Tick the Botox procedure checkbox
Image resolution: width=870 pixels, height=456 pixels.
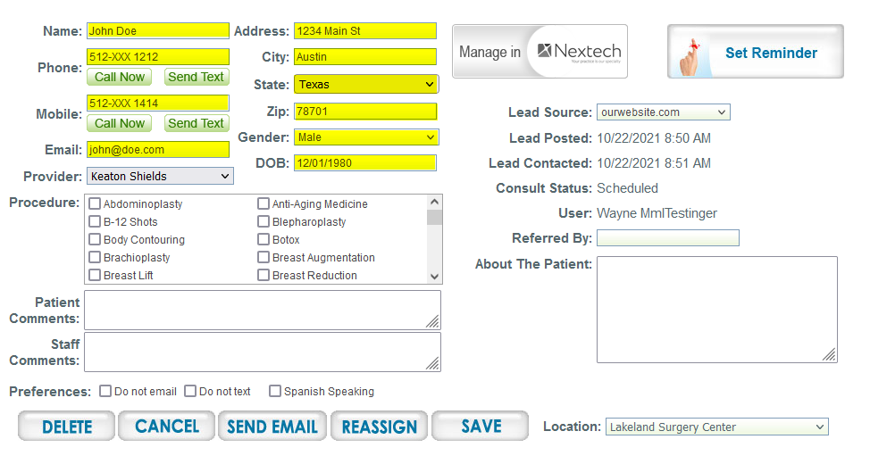(x=264, y=240)
